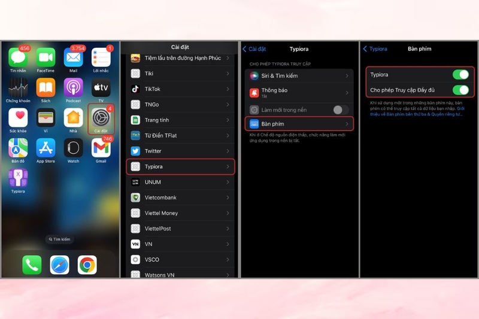
Task: Open the Ví wallet app
Action: tap(46, 117)
